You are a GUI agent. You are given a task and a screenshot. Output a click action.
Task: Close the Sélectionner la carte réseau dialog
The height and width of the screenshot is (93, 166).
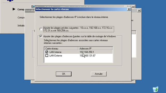(x=129, y=9)
